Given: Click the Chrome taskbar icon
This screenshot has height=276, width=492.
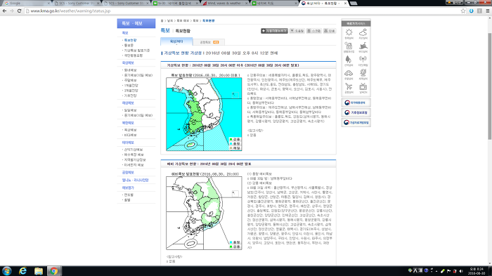Looking at the screenshot, I should (x=53, y=271).
